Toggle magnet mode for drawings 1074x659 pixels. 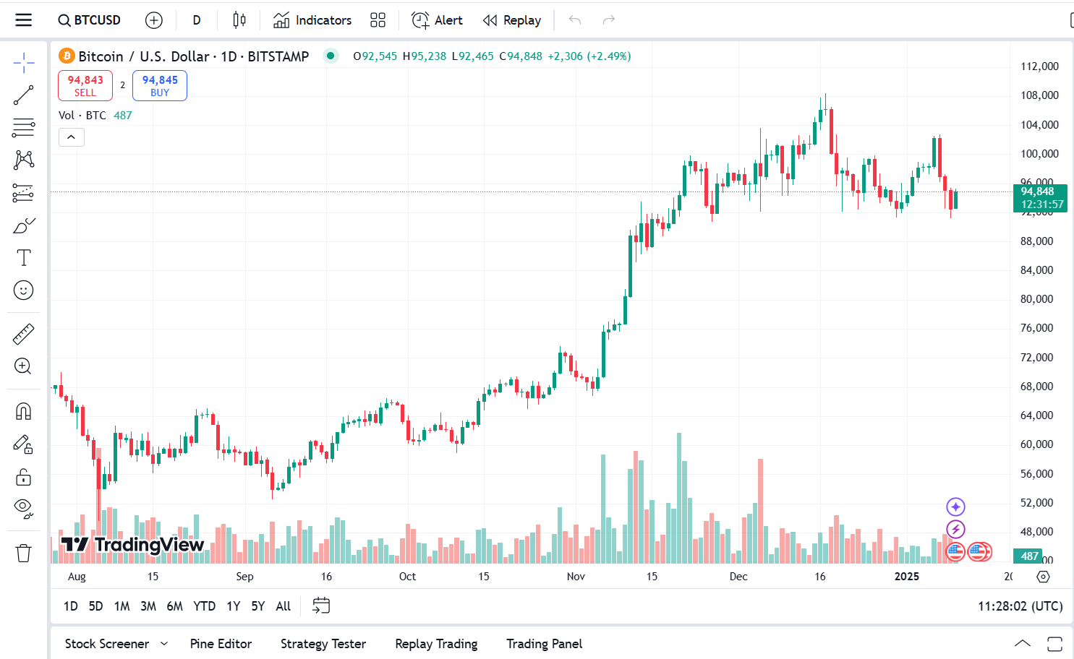click(x=24, y=410)
